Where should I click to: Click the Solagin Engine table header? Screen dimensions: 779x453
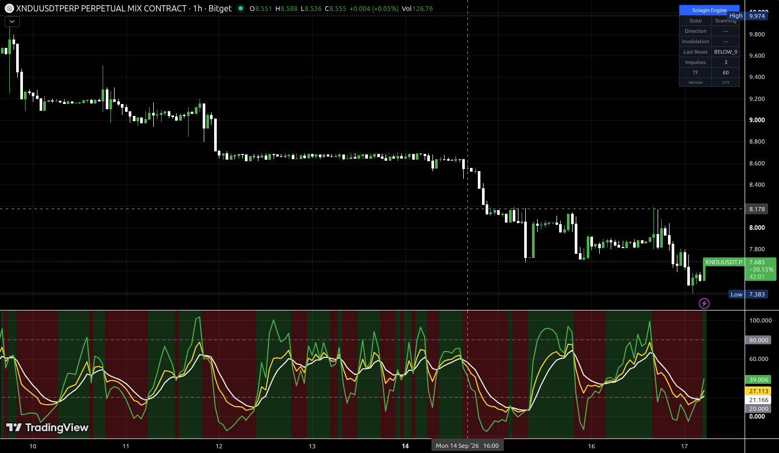coord(709,10)
